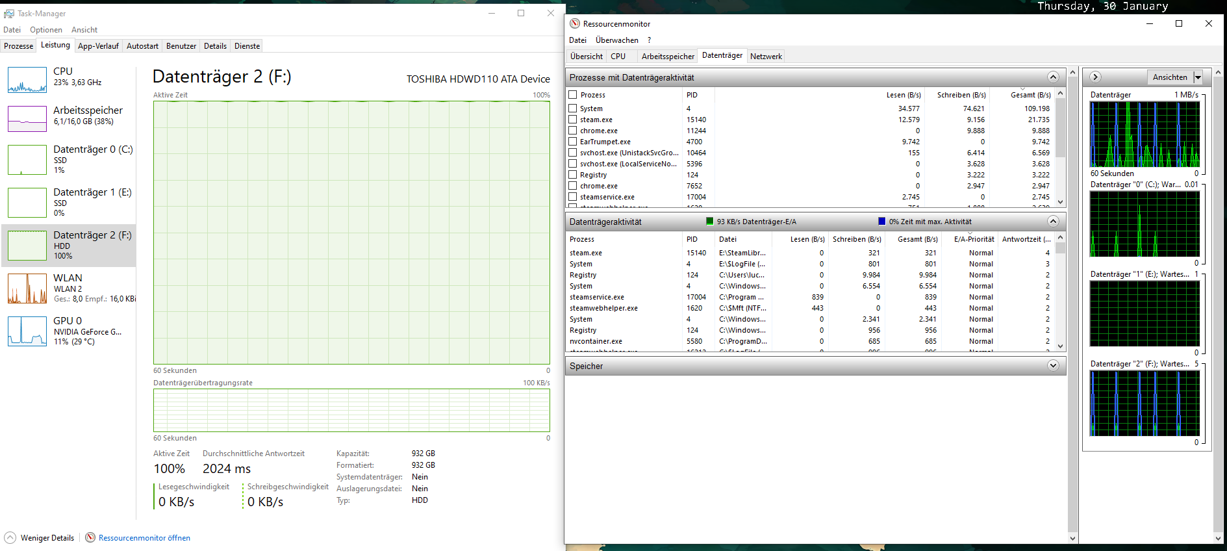
Task: Click green Datenträger-E/A legend square
Action: tap(710, 221)
